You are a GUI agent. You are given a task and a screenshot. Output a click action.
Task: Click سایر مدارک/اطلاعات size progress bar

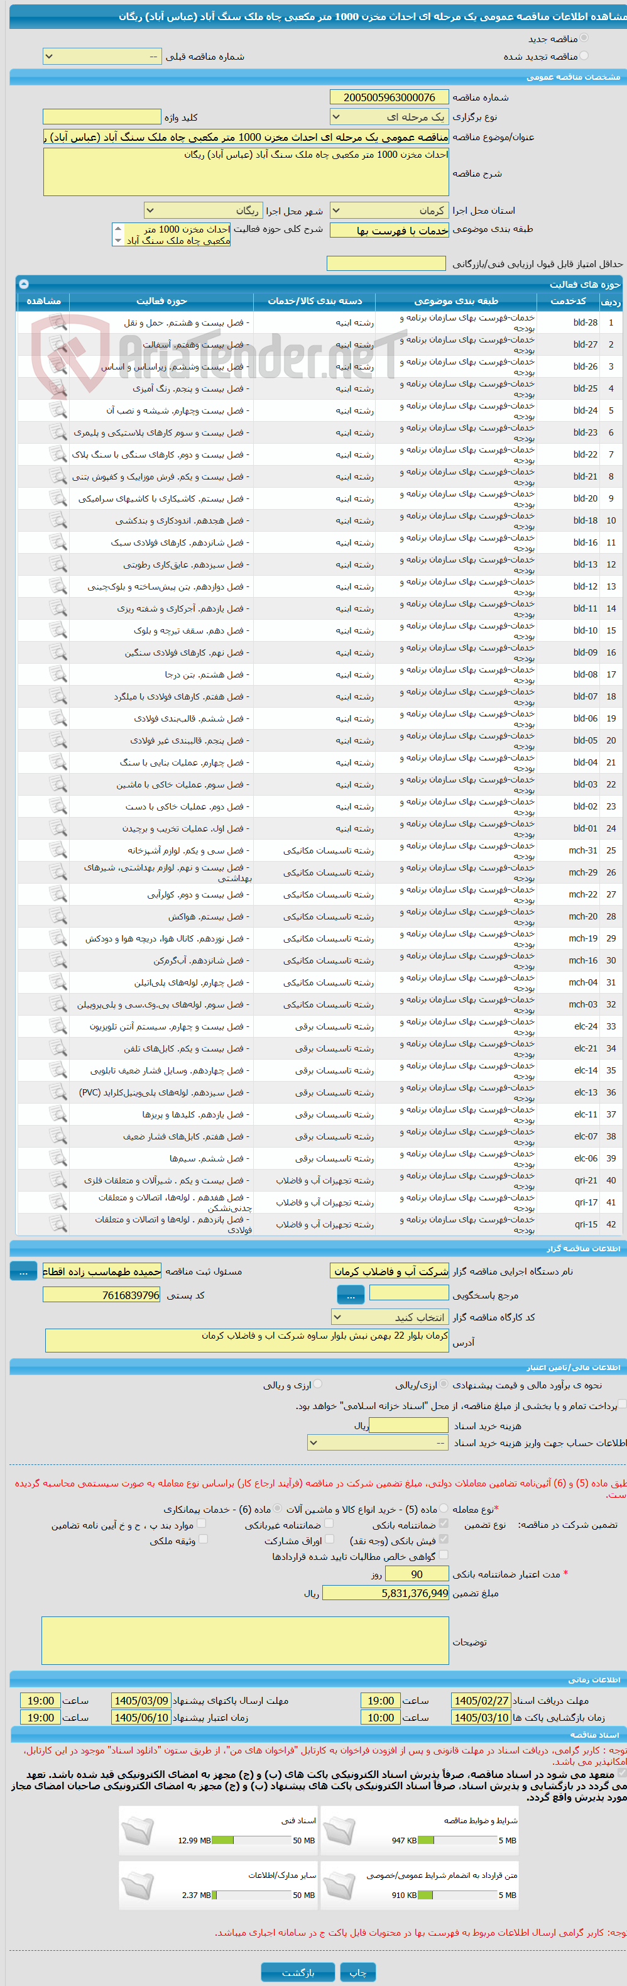[251, 1895]
